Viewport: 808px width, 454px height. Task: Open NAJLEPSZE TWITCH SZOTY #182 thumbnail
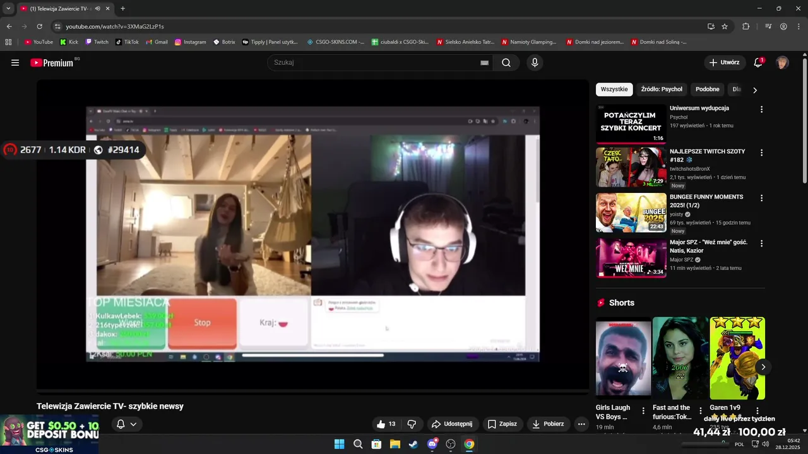pos(631,167)
